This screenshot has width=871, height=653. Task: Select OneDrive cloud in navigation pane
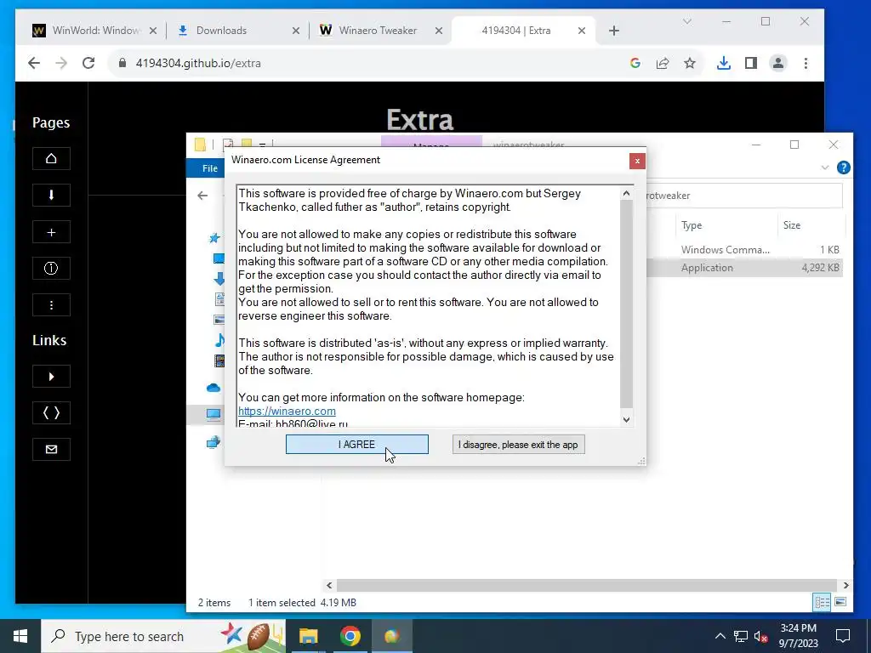coord(213,388)
